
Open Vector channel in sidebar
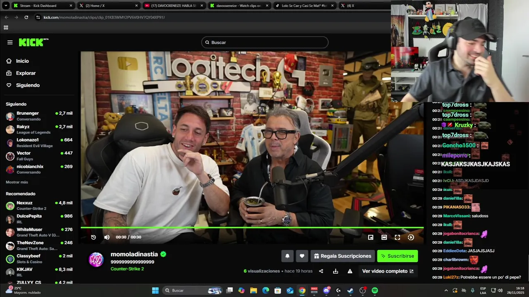(39, 156)
